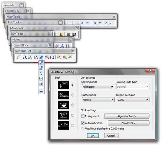
Task: Open the Drawing units Millimeters dropdown
Action: [98, 87]
